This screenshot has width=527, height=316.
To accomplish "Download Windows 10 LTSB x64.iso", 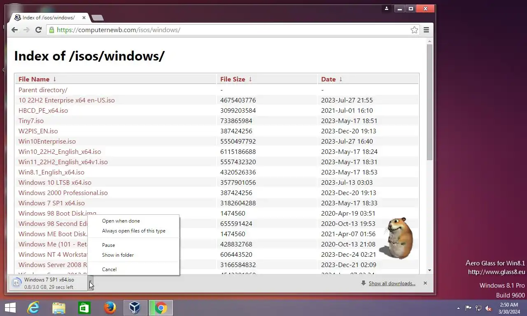I will point(55,182).
